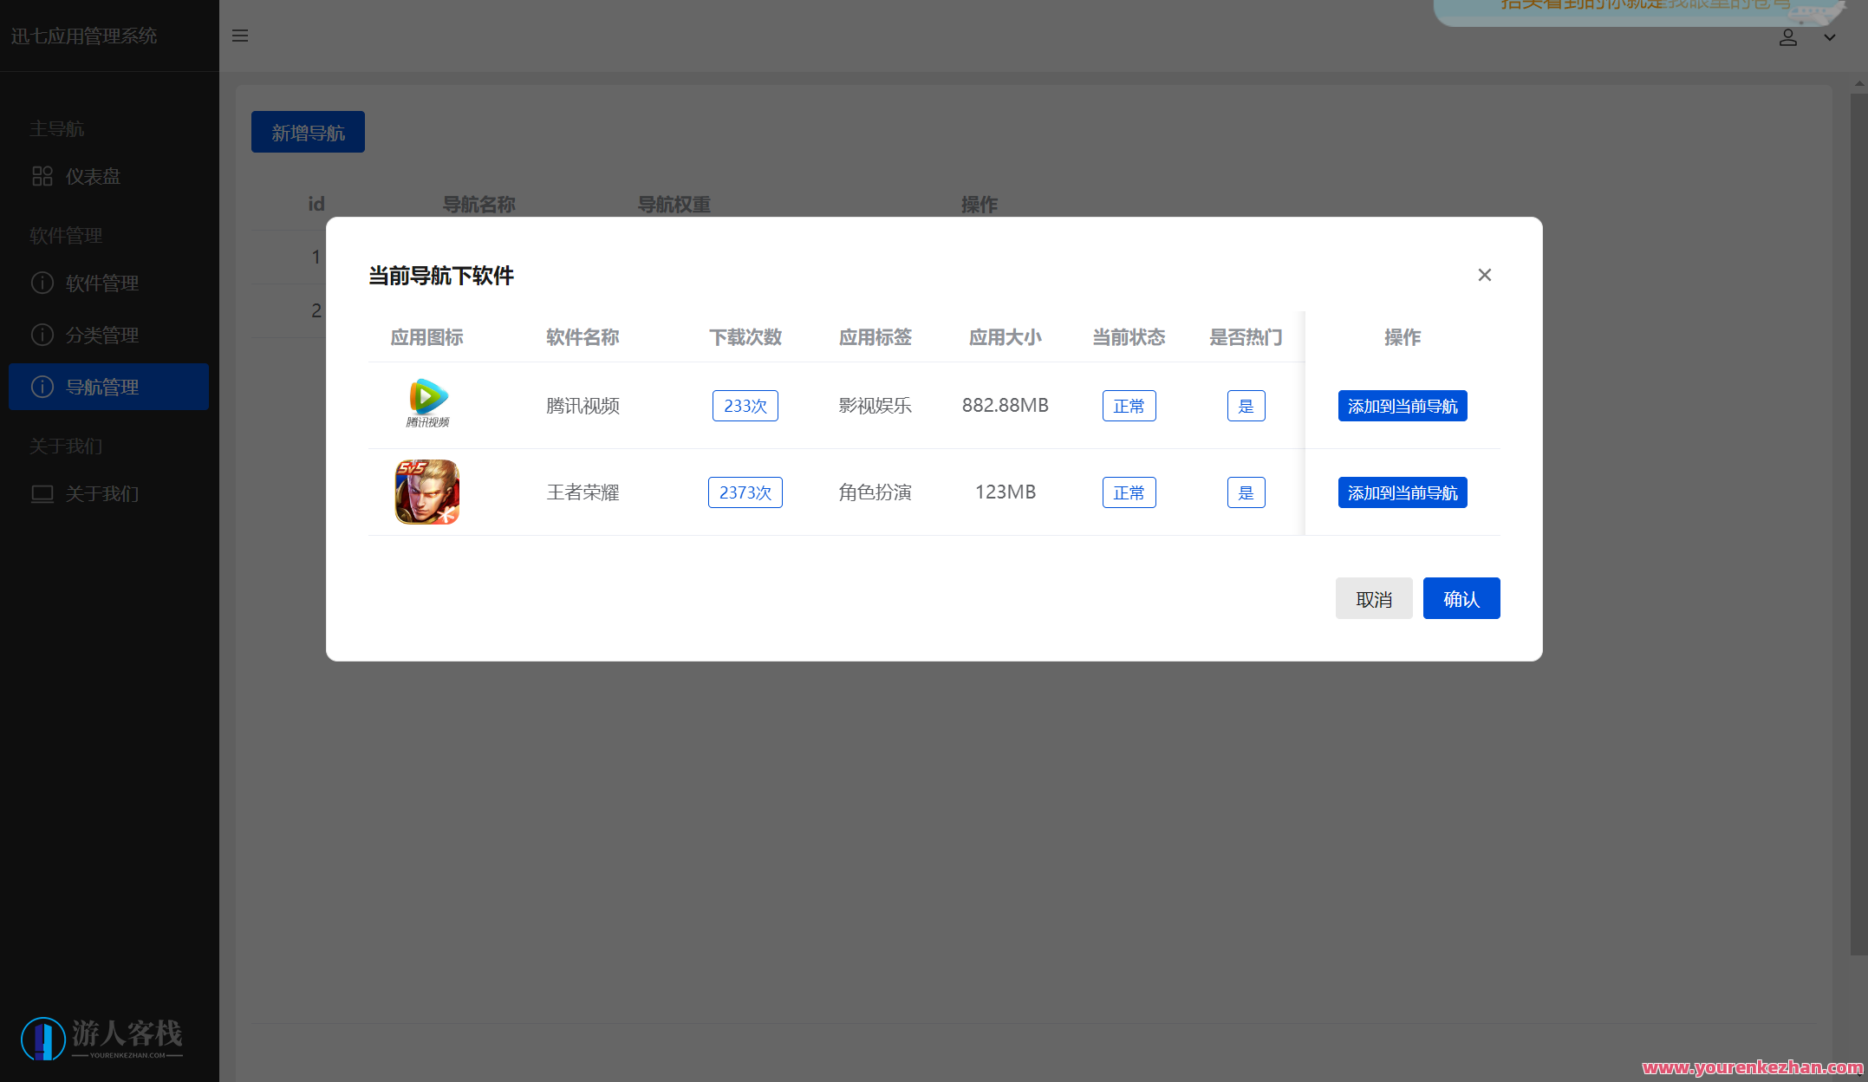
Task: Open 软件管理 sidebar menu item
Action: [x=102, y=284]
